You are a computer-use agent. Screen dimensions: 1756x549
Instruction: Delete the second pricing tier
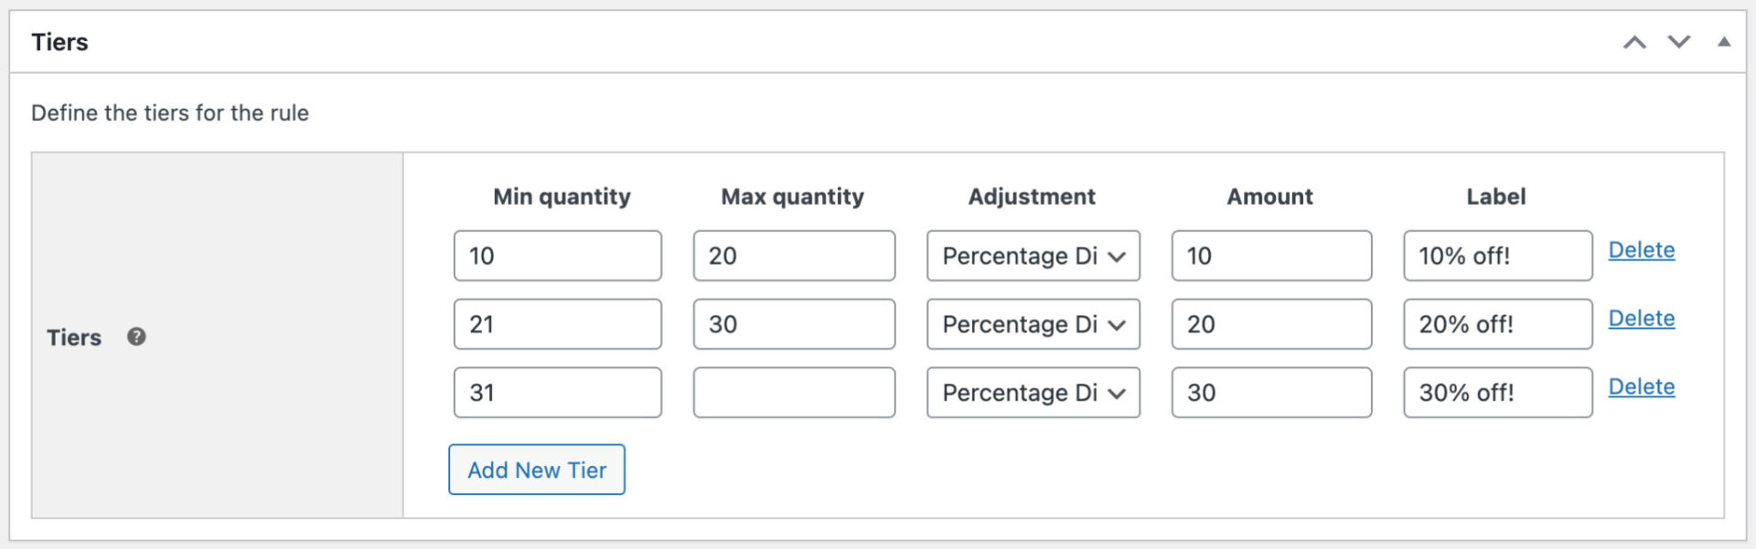point(1642,318)
